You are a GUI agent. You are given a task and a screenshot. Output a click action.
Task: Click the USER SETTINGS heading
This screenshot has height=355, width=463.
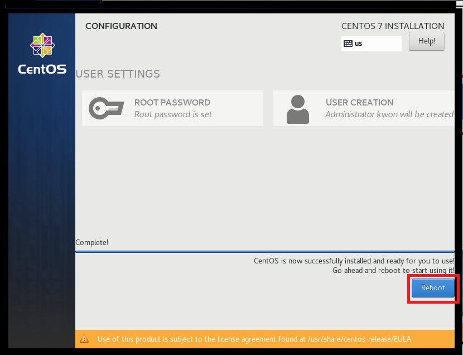pos(118,74)
